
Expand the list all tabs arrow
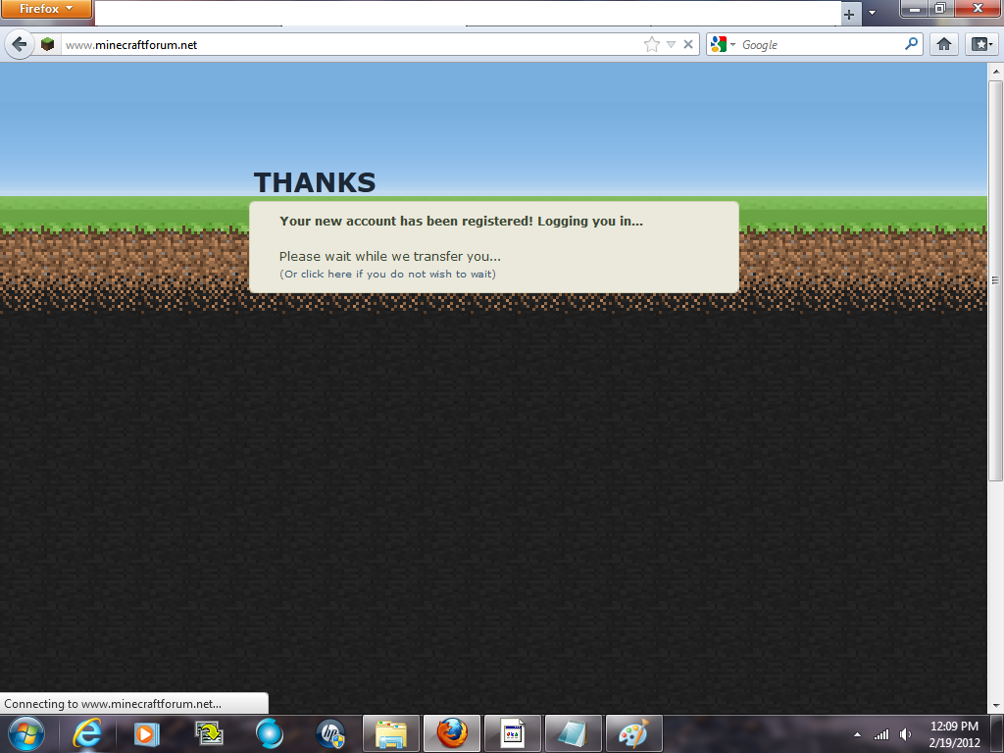[872, 13]
